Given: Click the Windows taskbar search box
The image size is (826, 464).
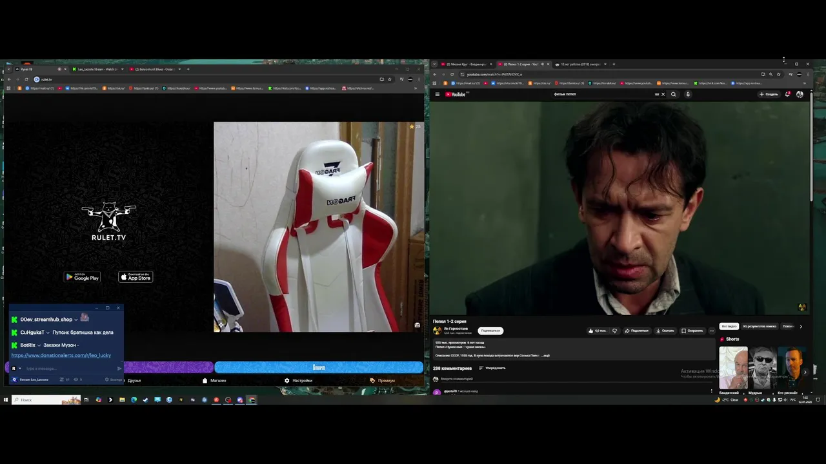Looking at the screenshot, I should point(45,400).
